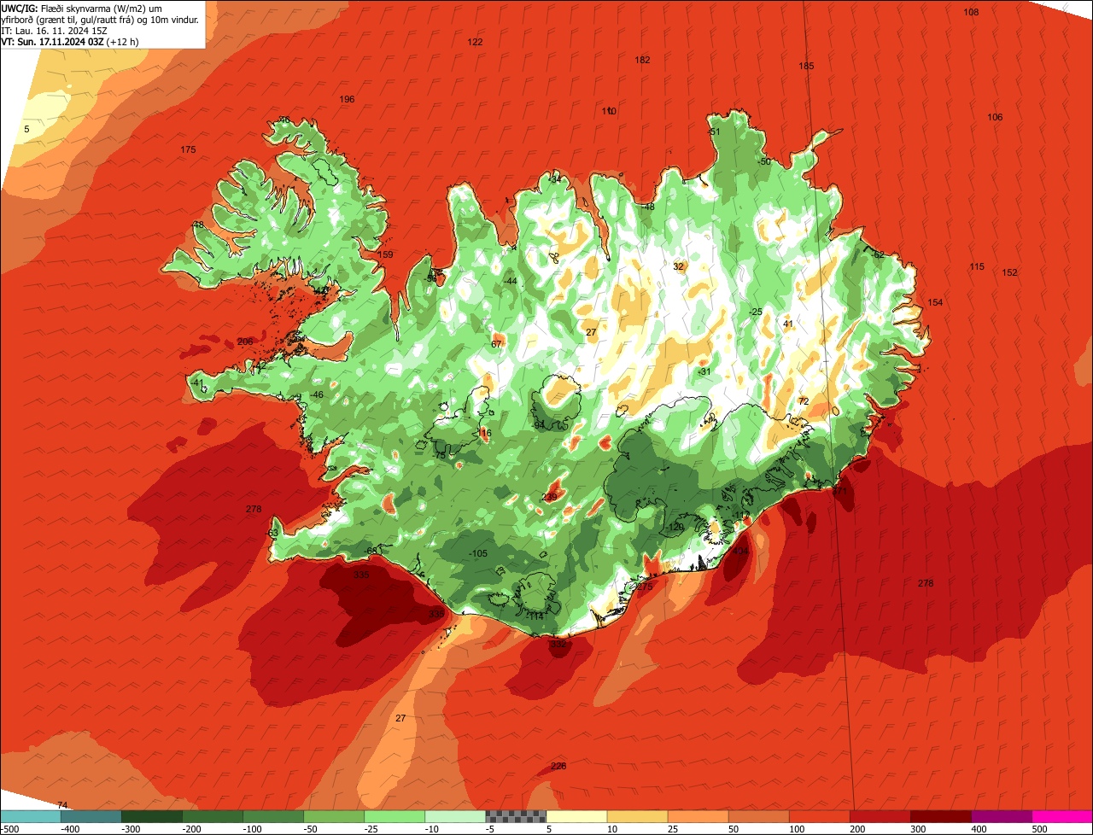Click the map value '-68'
Viewport: 1093px width, 835px height.
click(x=371, y=551)
